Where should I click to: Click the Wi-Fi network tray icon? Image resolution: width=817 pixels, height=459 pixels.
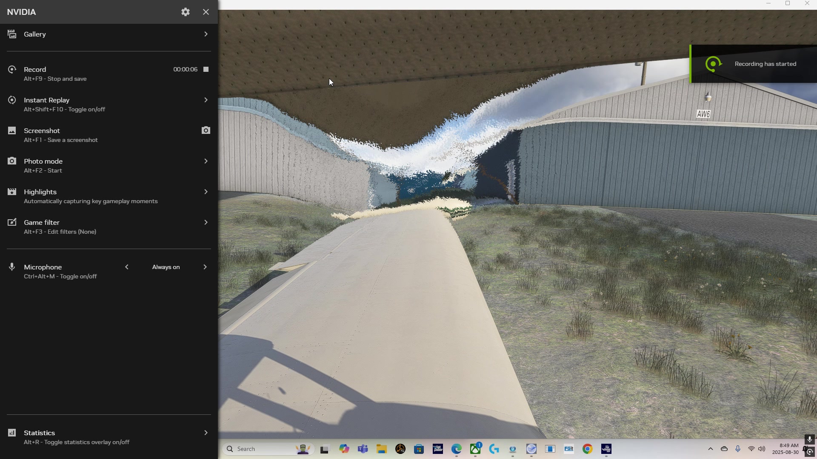click(x=751, y=449)
